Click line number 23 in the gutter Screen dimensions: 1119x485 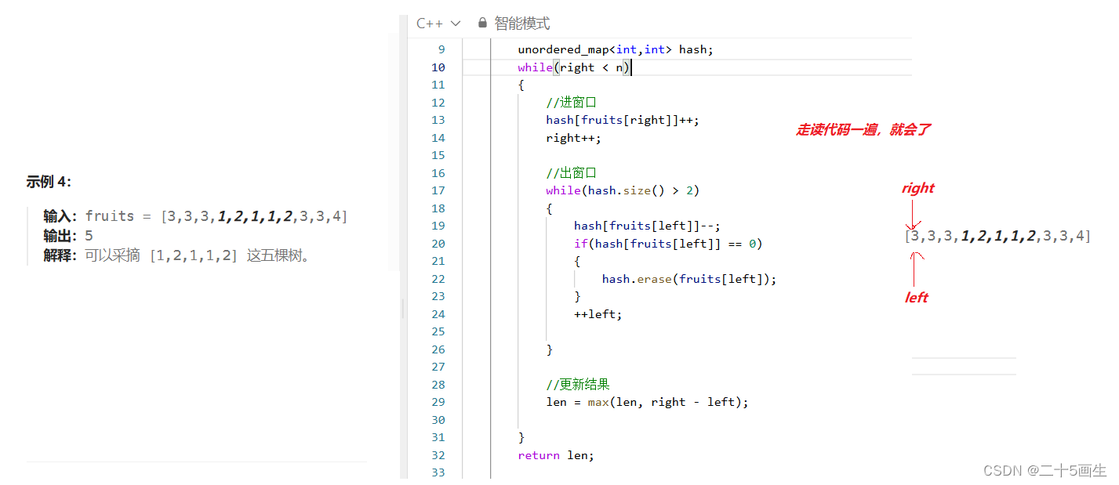438,296
